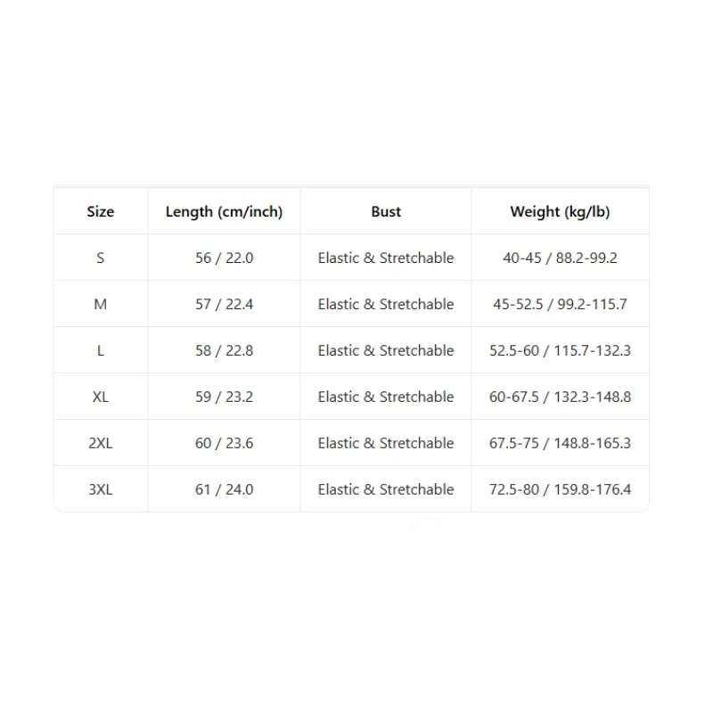
Task: Click the 56 / 22.0 length value
Action: click(x=225, y=258)
